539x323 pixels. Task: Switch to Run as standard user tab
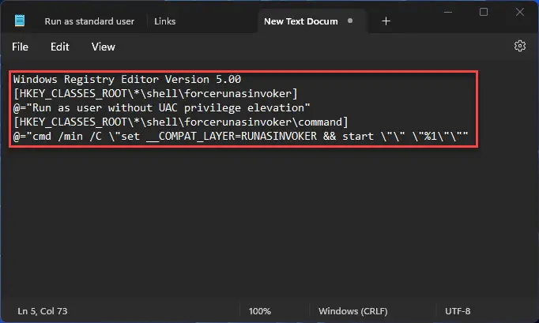click(89, 21)
